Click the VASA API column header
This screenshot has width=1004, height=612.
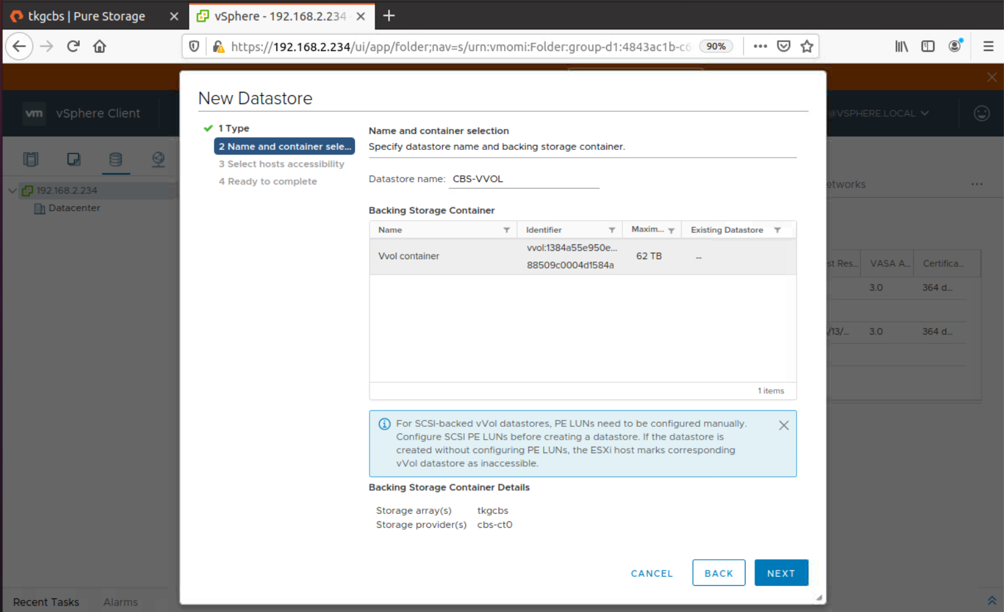click(x=890, y=264)
